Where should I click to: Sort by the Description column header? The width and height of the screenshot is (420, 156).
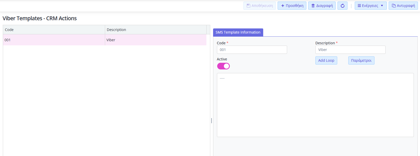156,30
